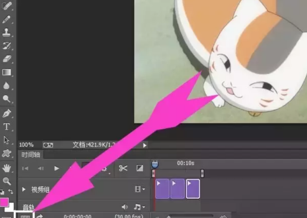Select the second purple video clip
The width and height of the screenshot is (307, 218).
[178, 189]
